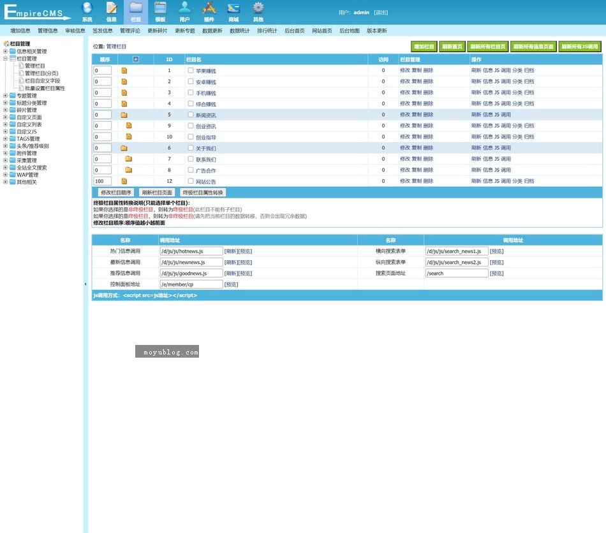Viewport: 606px width, 533px height.
Task: Tick the checkbox beside 创业资讯
Action: tap(191, 126)
